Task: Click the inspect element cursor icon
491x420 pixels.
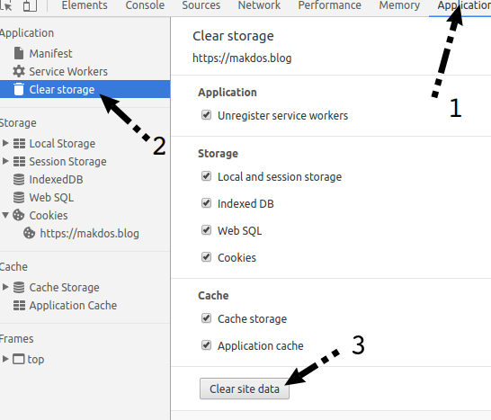Action: pyautogui.click(x=6, y=5)
